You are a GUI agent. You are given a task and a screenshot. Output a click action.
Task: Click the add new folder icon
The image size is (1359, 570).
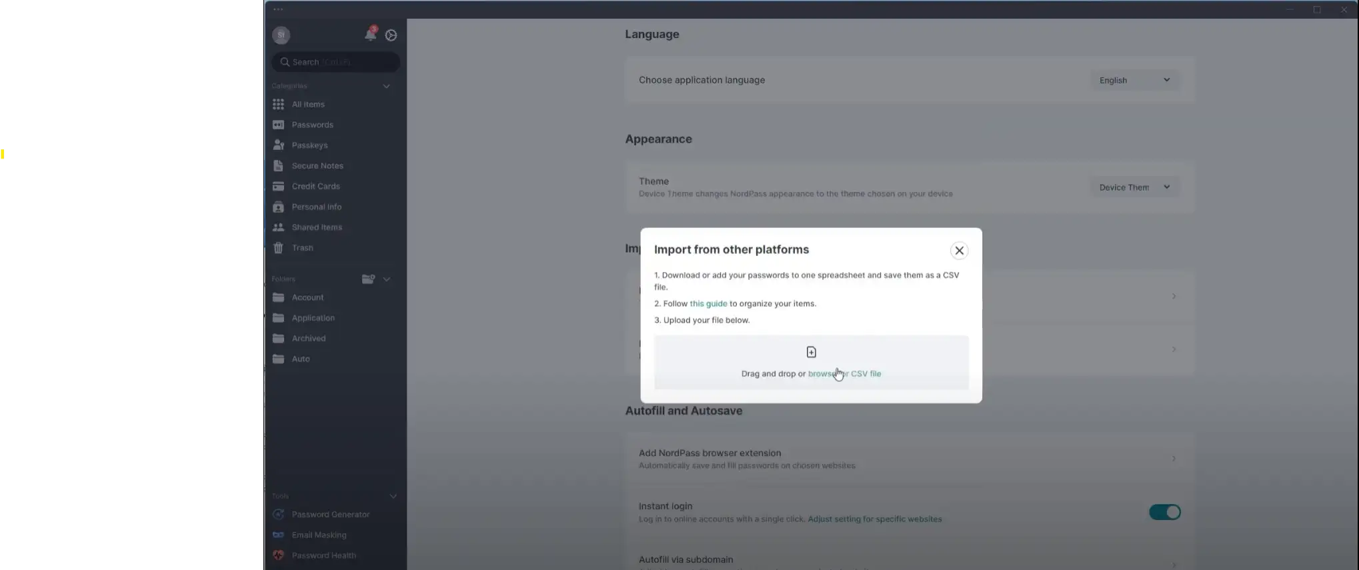click(368, 279)
